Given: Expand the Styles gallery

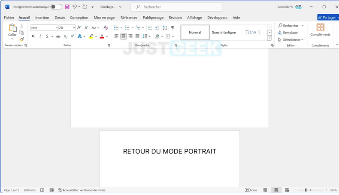Looking at the screenshot, I should [x=269, y=38].
